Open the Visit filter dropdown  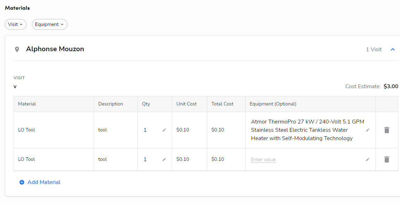[x=15, y=24]
